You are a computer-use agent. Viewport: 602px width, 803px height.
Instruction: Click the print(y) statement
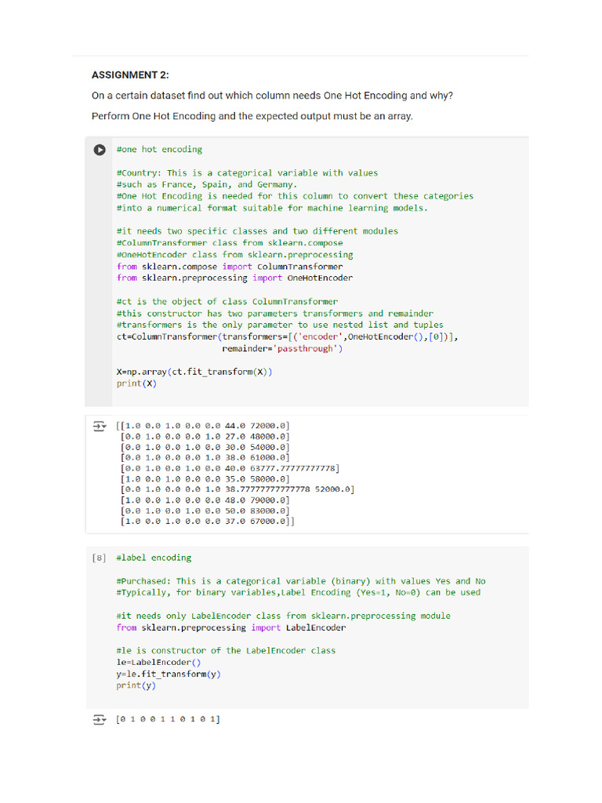point(136,685)
